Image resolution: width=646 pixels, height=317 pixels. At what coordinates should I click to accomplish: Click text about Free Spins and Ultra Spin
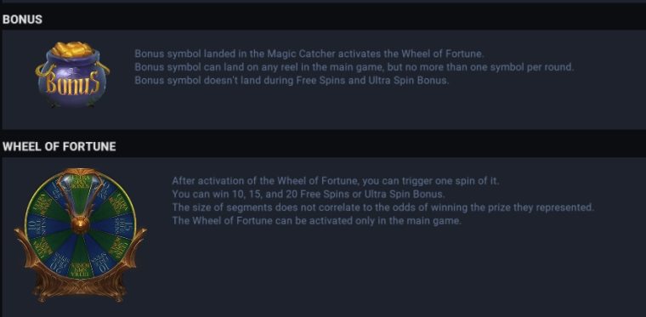292,80
